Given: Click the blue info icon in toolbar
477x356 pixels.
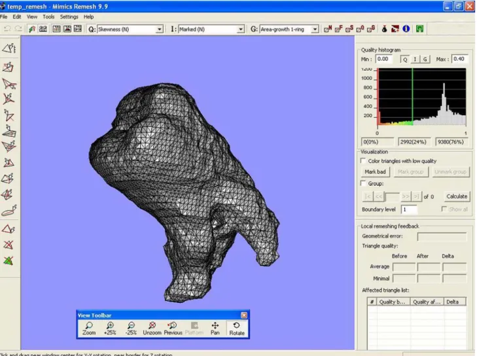Looking at the screenshot, I should [x=406, y=29].
